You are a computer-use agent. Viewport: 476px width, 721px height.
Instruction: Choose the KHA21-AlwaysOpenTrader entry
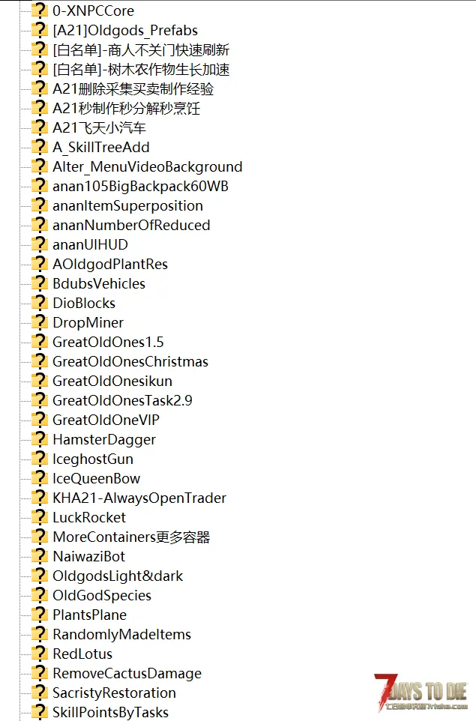[x=139, y=498]
